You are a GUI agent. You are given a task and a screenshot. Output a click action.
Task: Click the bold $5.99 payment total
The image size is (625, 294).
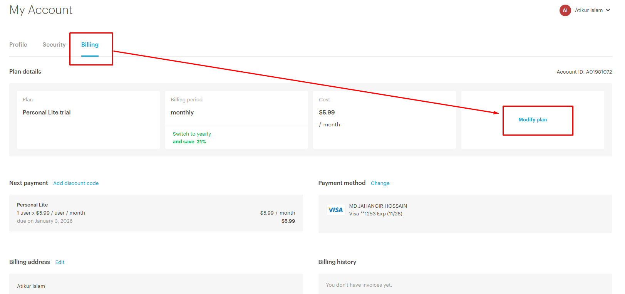click(288, 221)
